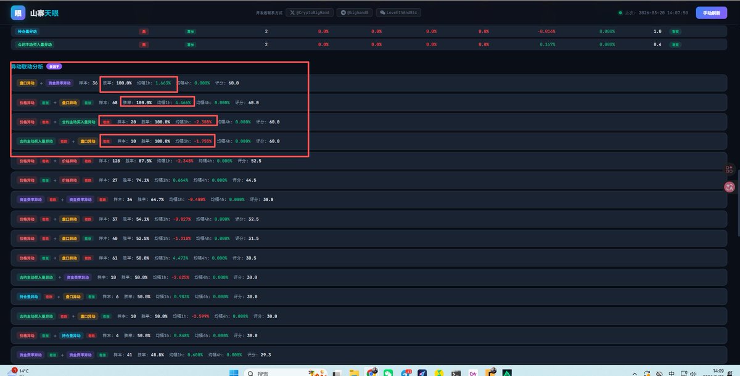740x376 pixels.
Task: Click the score 38.8
Action: coord(267,200)
